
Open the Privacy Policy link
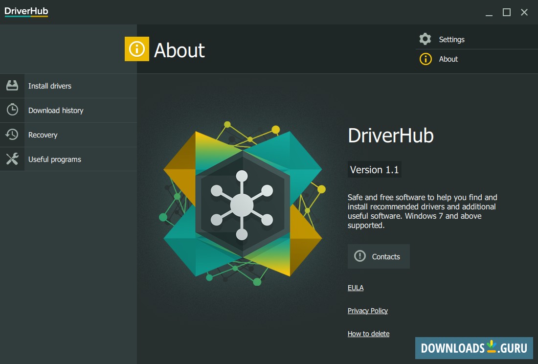[367, 311]
